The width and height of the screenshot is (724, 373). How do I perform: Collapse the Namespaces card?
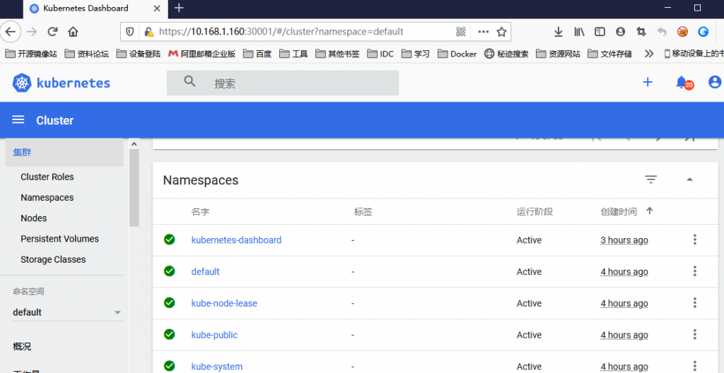pyautogui.click(x=689, y=180)
